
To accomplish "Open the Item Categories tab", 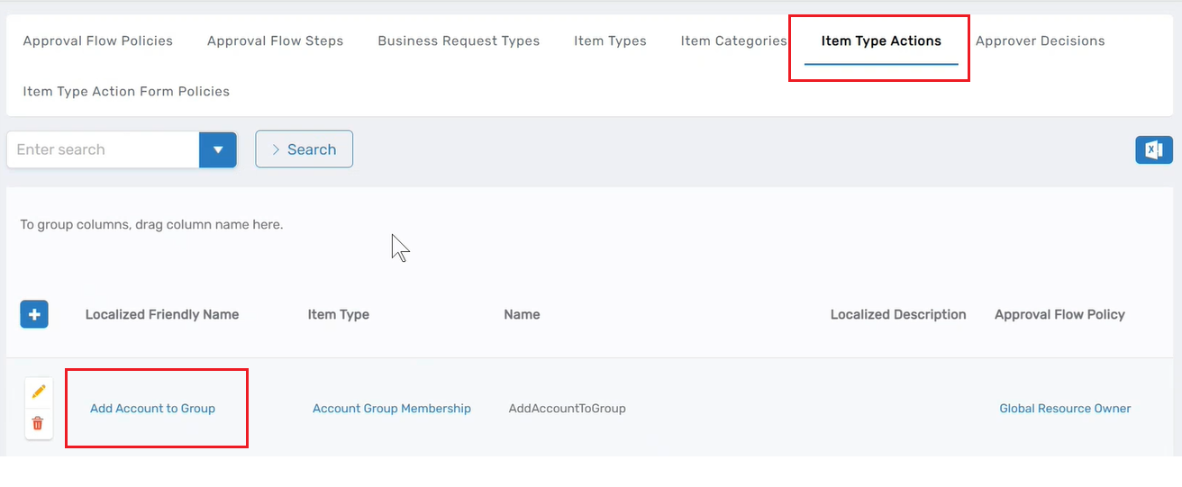I will 733,41.
